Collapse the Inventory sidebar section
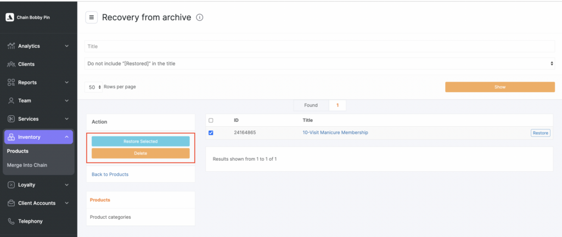562x237 pixels. point(66,137)
